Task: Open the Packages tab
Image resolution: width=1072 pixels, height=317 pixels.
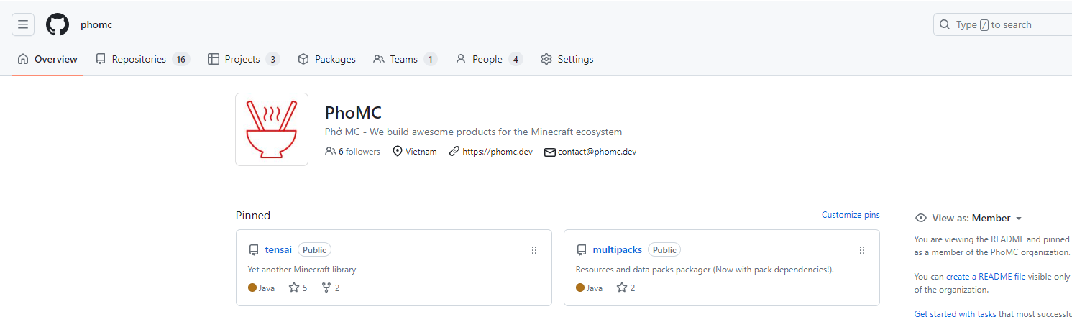Action: coord(326,59)
